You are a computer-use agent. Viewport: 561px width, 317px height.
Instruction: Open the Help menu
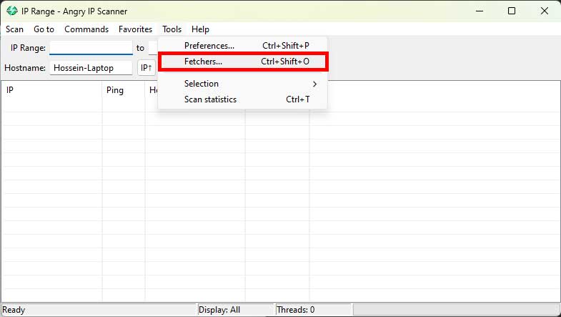click(x=200, y=29)
